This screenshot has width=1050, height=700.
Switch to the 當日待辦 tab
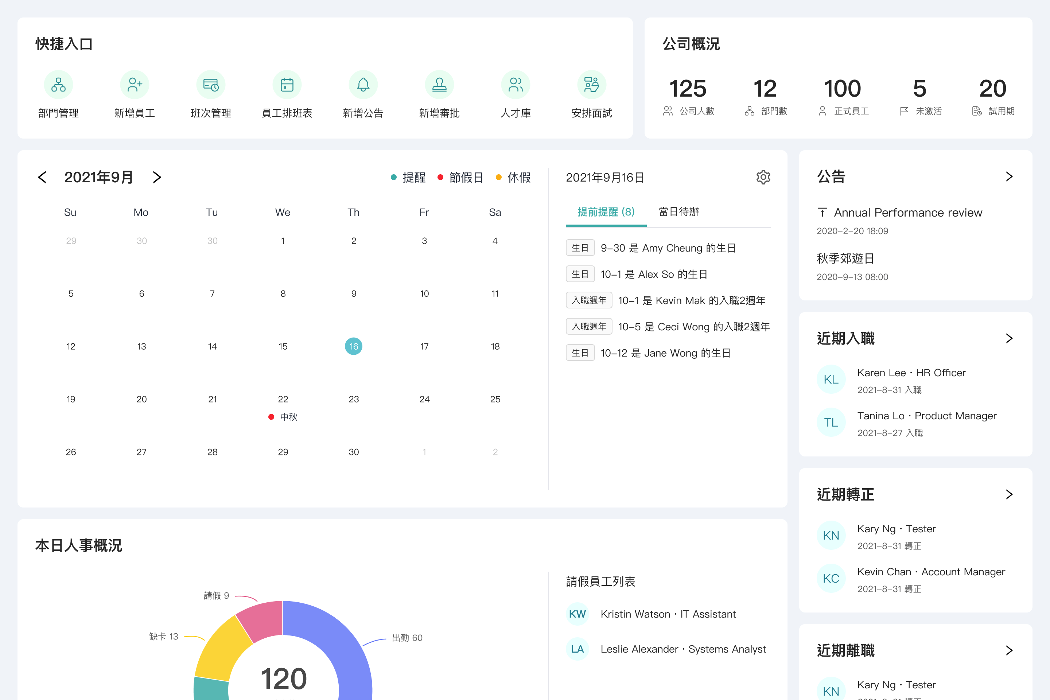point(679,211)
